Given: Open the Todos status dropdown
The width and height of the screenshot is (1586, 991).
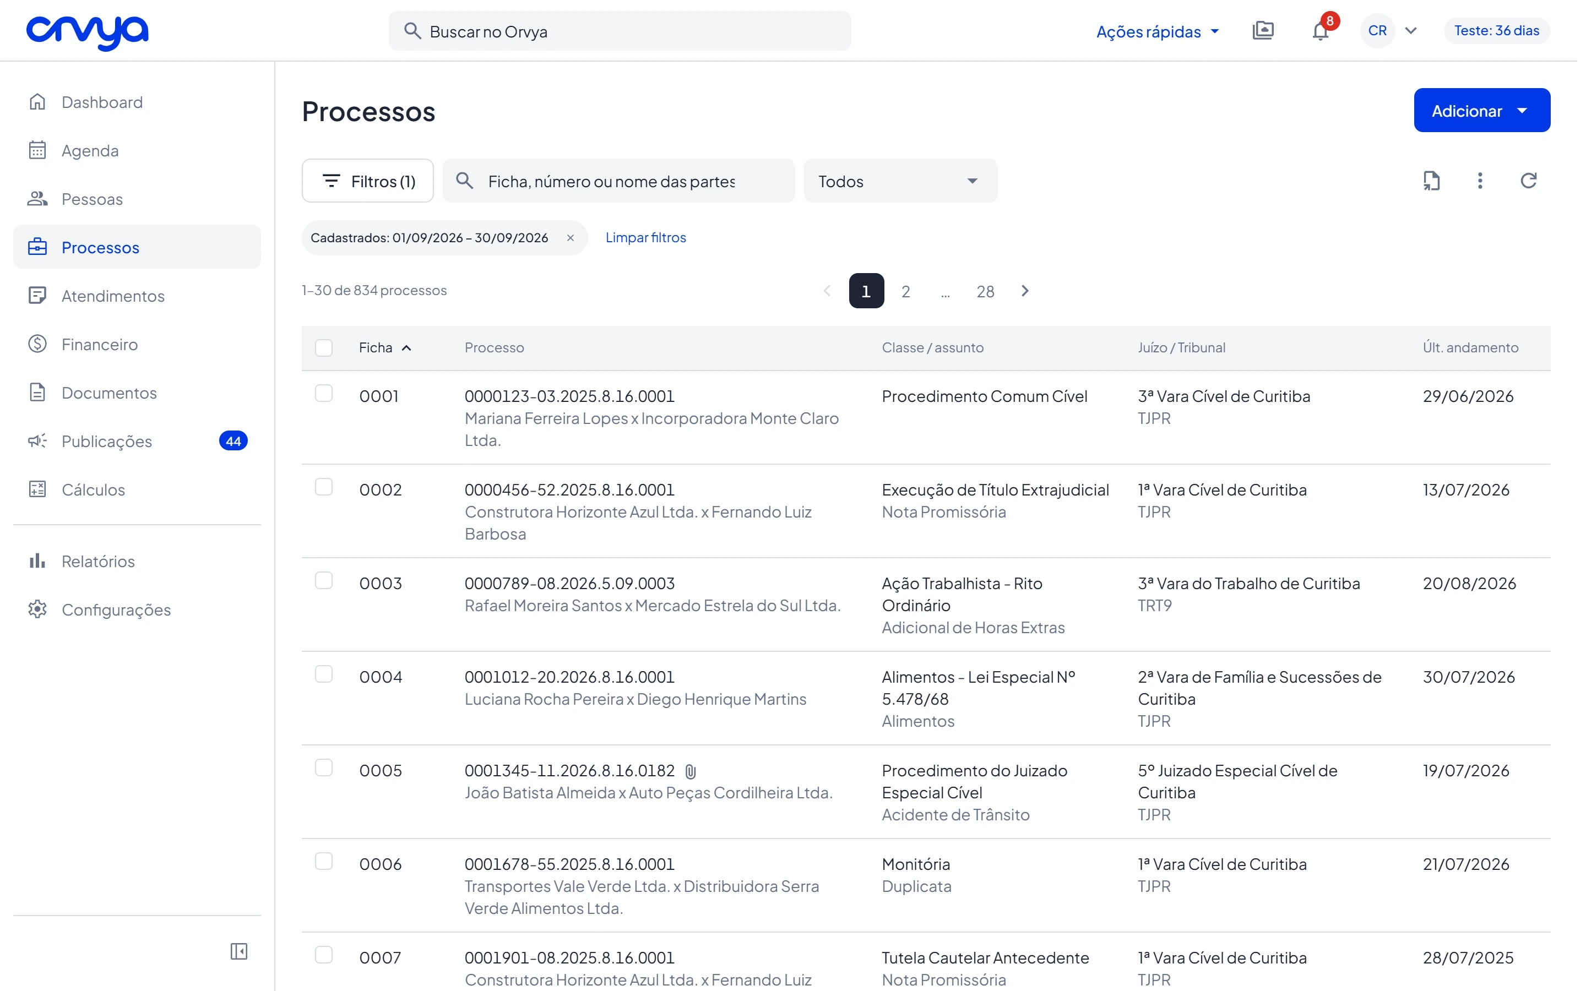Looking at the screenshot, I should point(900,181).
